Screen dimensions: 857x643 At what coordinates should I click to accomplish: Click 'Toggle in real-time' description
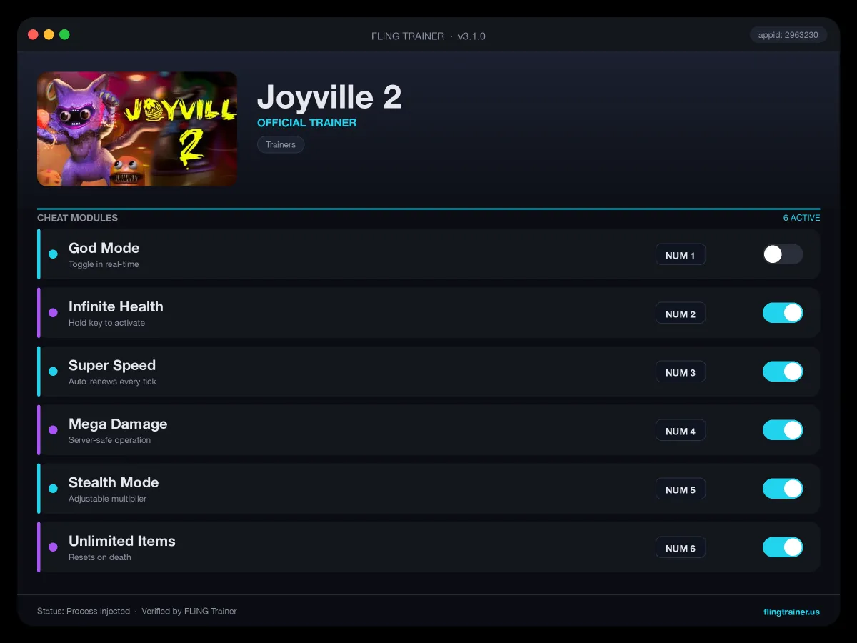click(104, 264)
